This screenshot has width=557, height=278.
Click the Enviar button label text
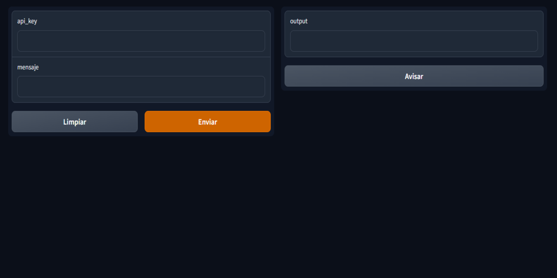(x=208, y=122)
